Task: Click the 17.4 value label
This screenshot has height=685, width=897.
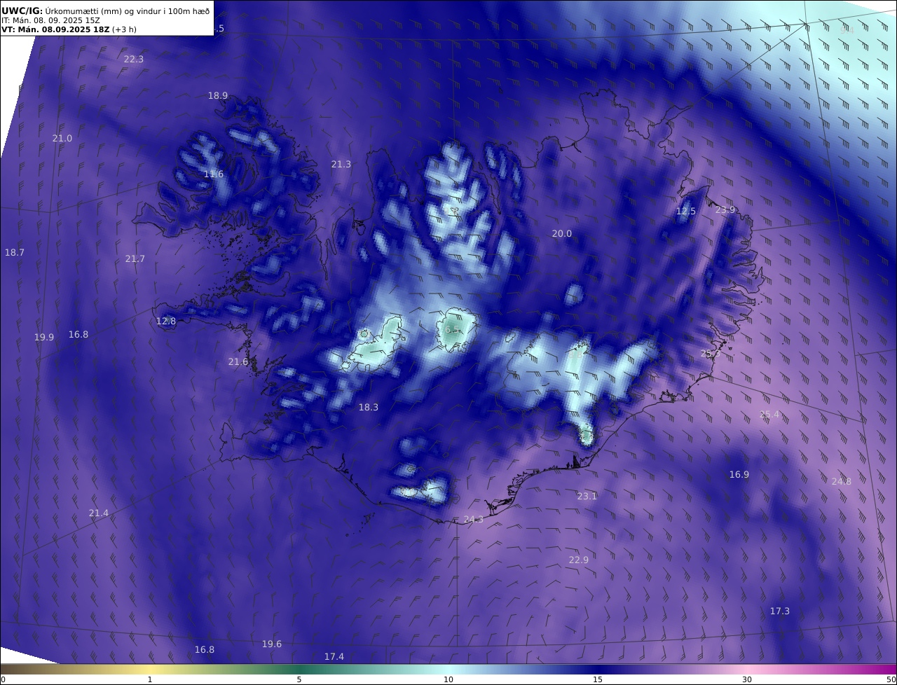Action: [x=334, y=657]
